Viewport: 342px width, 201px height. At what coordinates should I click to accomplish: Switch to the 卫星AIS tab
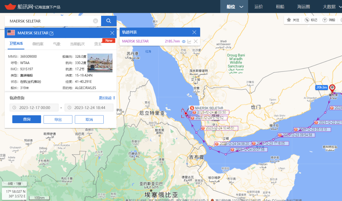[x=16, y=44]
